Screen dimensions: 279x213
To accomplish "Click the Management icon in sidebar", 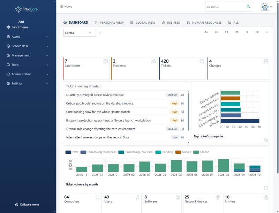I will click(x=8, y=55).
